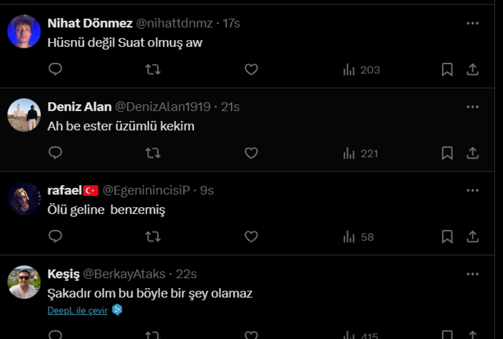The width and height of the screenshot is (503, 339).
Task: Open rafael's display name profile link
Action: click(64, 190)
